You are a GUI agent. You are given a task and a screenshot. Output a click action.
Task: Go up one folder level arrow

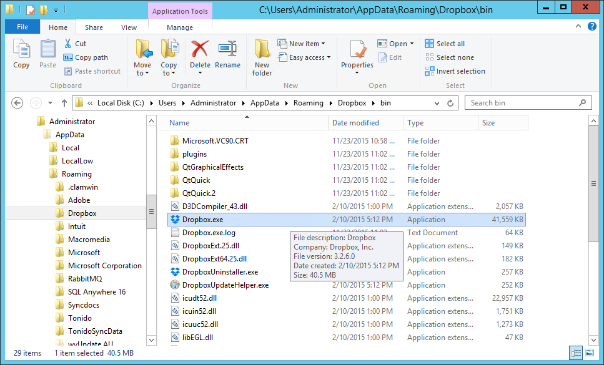pyautogui.click(x=64, y=103)
